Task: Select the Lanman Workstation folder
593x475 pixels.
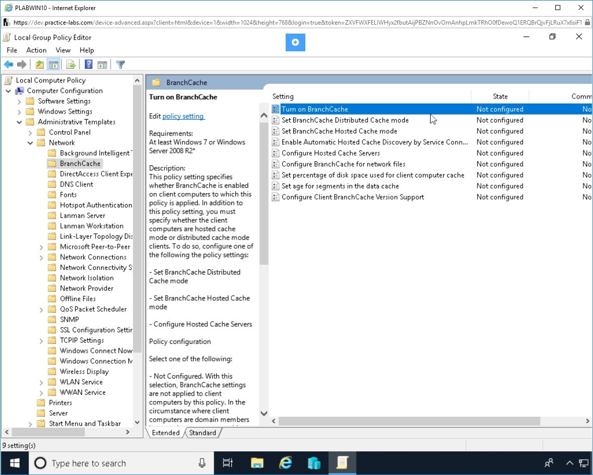Action: click(92, 226)
